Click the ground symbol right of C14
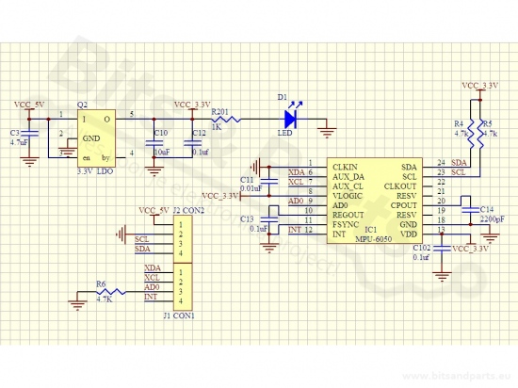This screenshot has height=388, width=518. pos(491,238)
